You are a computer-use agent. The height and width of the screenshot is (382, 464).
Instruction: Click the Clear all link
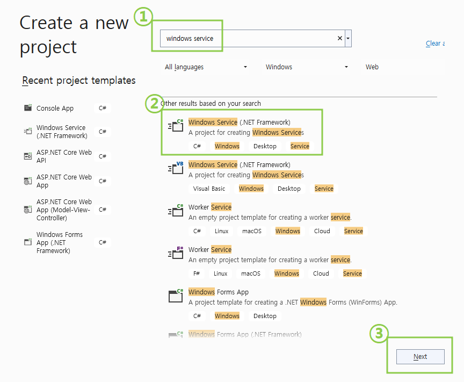435,43
